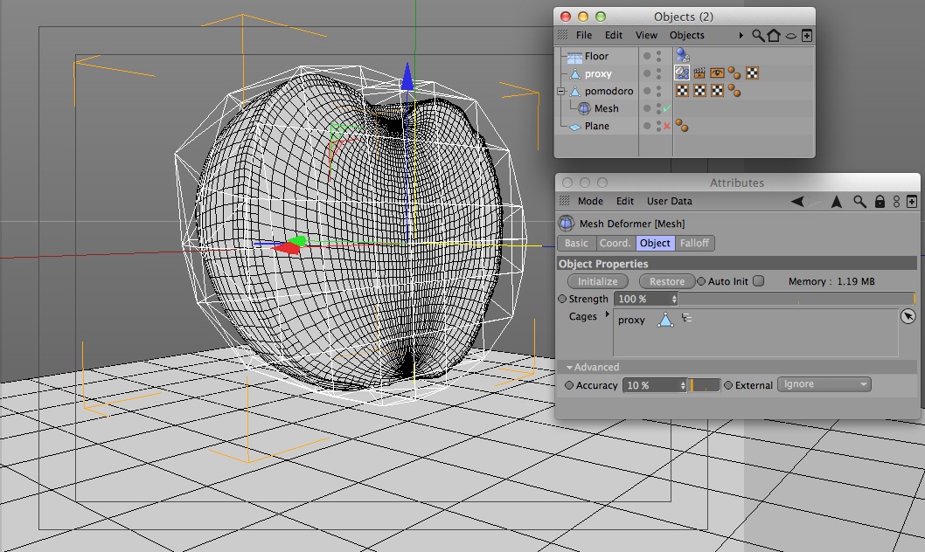
Task: Click the home icon in Objects manager
Action: [x=774, y=35]
